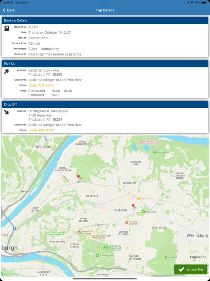Tap the Squirrel Hill South map label

134,258
